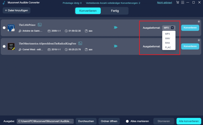The height and width of the screenshot is (125, 203).
Task: Click file format icon in TheLittlePrince row
Action: [86, 31]
